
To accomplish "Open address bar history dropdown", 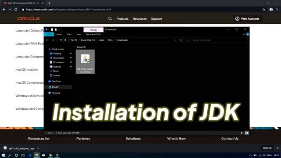I will (175, 40).
